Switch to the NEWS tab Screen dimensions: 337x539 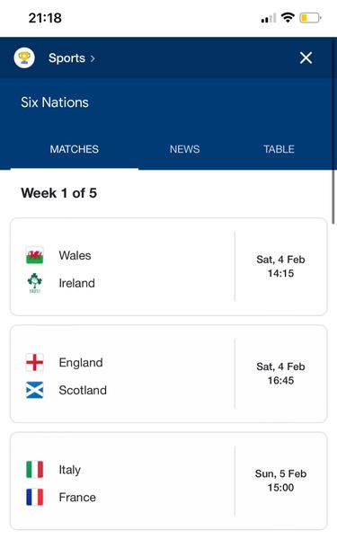[184, 149]
